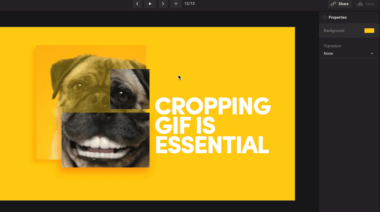380x212 pixels.
Task: Click the Transition section label
Action: (x=332, y=46)
